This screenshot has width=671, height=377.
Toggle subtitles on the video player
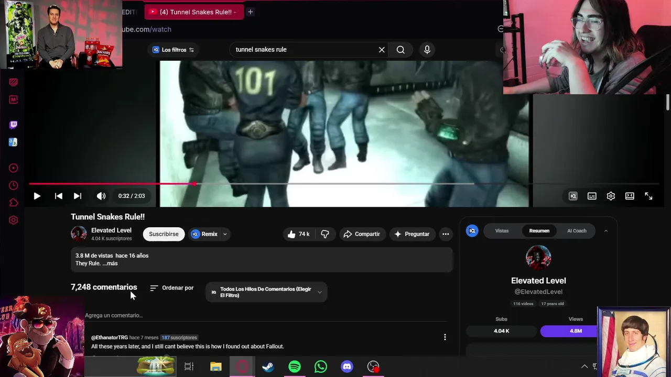[x=592, y=196]
